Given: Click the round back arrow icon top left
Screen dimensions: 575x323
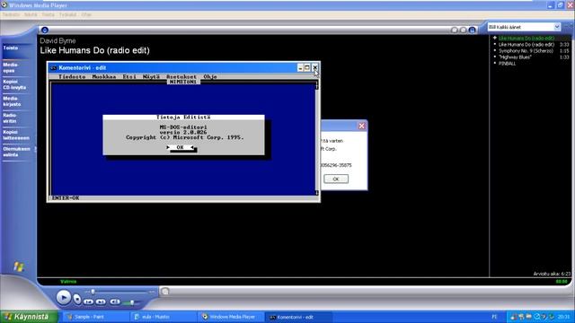Looking at the screenshot, I should pyautogui.click(x=45, y=30).
